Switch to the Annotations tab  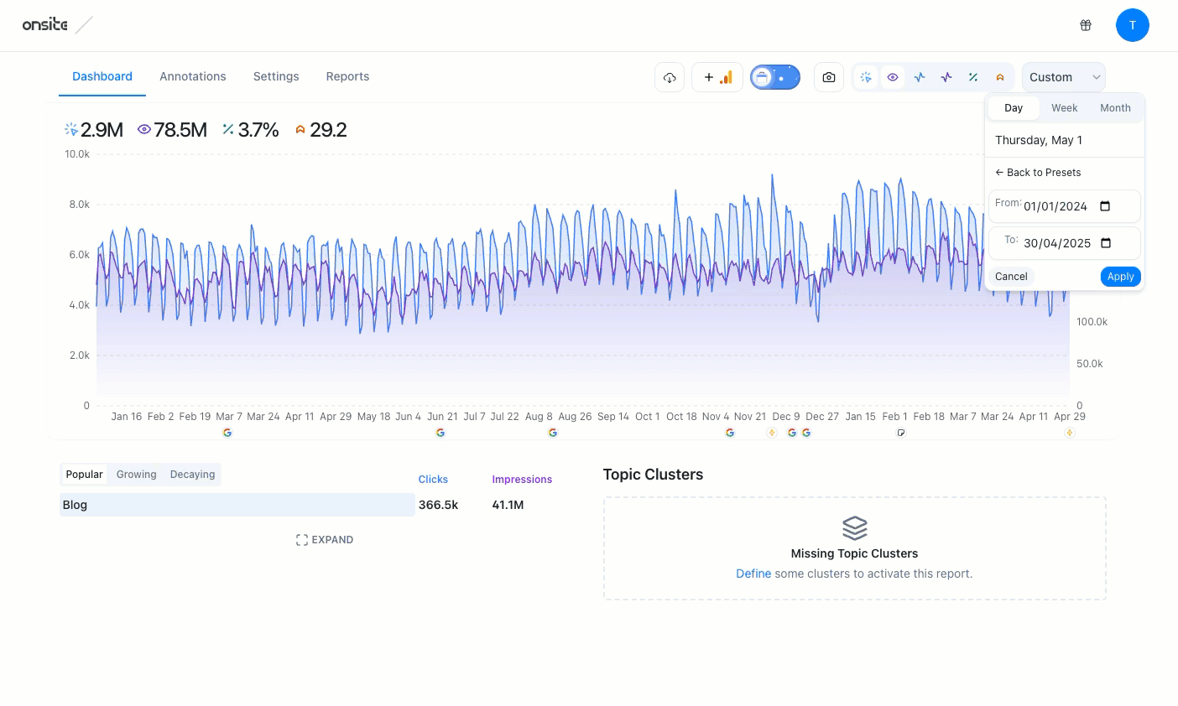click(x=193, y=76)
